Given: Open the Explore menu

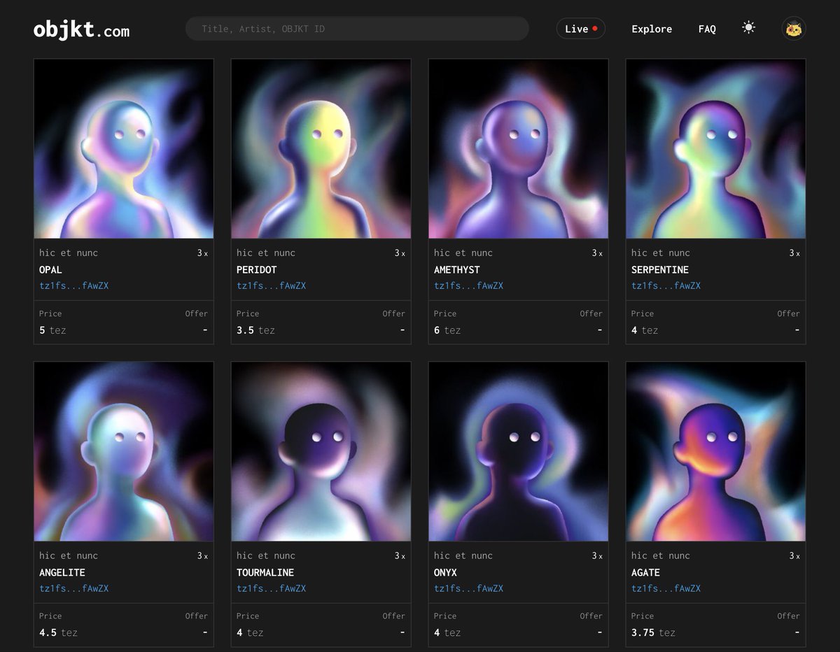Looking at the screenshot, I should [651, 29].
